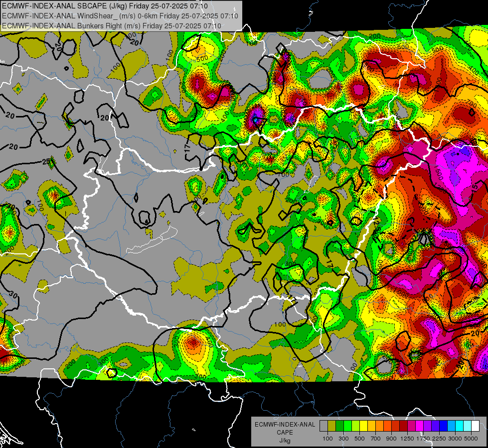488x448 pixels.
Task: Click the brick red swatch right of 900
Action: pyautogui.click(x=396, y=426)
